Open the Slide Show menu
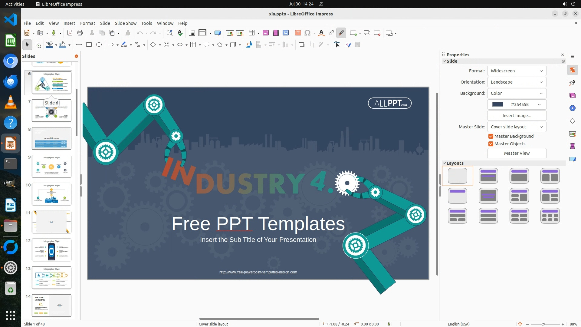Screen dimensions: 581x327 pos(126,23)
